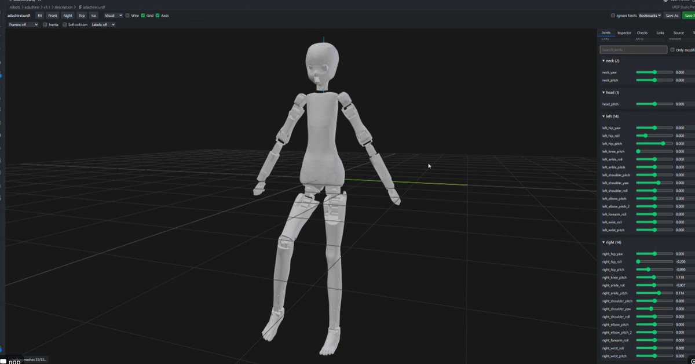Viewport: 695px width, 364px height.
Task: Open the Bookmarks dropdown
Action: pyautogui.click(x=650, y=16)
